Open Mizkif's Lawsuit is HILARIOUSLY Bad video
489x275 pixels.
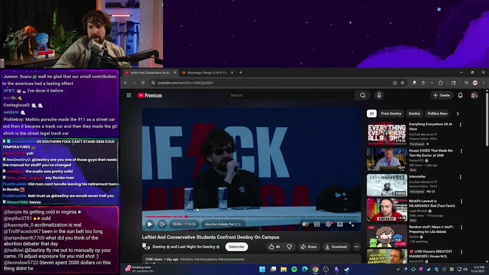432,203
